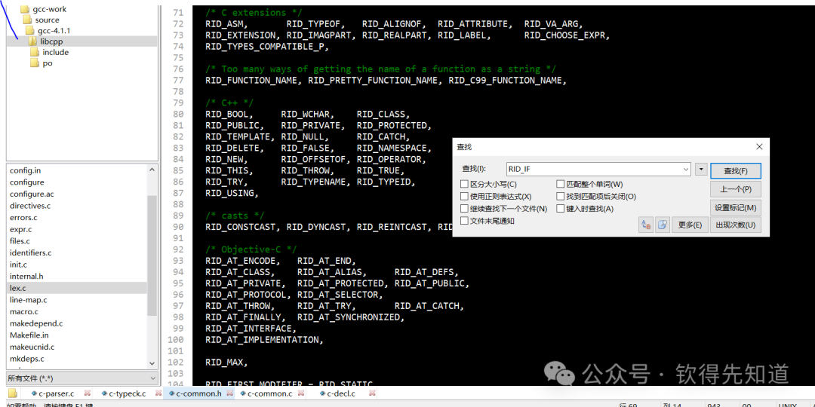Click the 更多(E) more button

click(x=690, y=225)
